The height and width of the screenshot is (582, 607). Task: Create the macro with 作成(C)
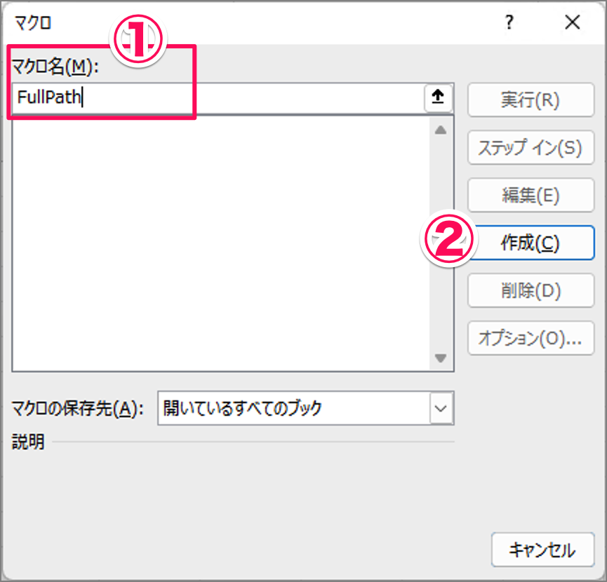point(531,243)
